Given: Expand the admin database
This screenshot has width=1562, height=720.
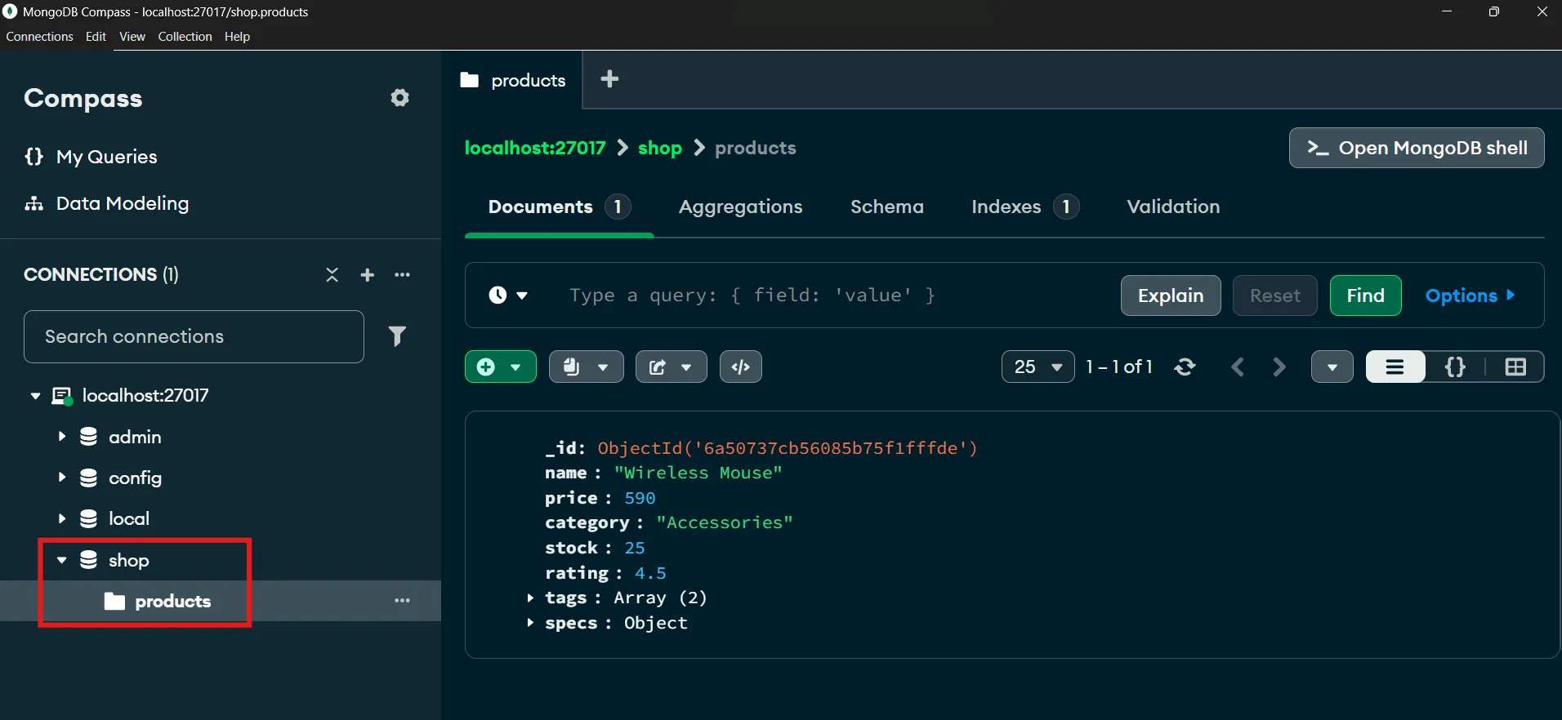Looking at the screenshot, I should tap(61, 437).
